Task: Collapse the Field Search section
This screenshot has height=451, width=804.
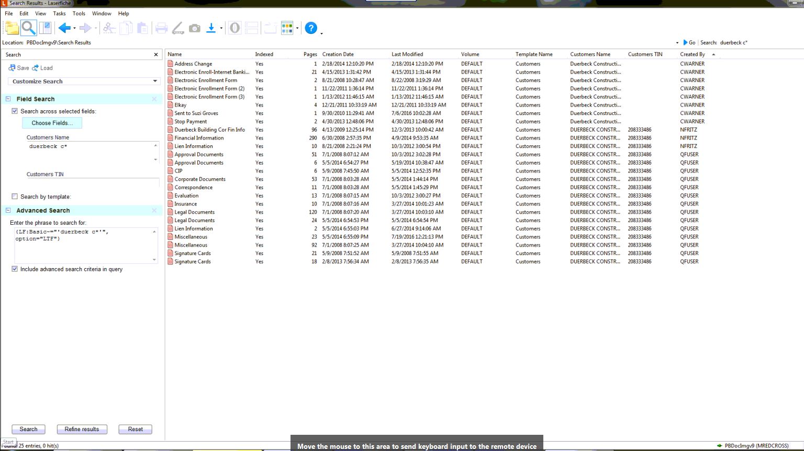Action: 8,99
